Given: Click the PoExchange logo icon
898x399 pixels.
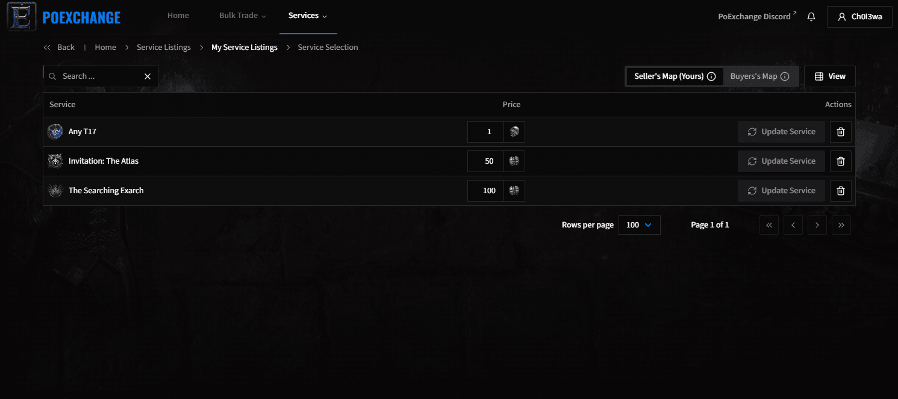Looking at the screenshot, I should tap(22, 17).
